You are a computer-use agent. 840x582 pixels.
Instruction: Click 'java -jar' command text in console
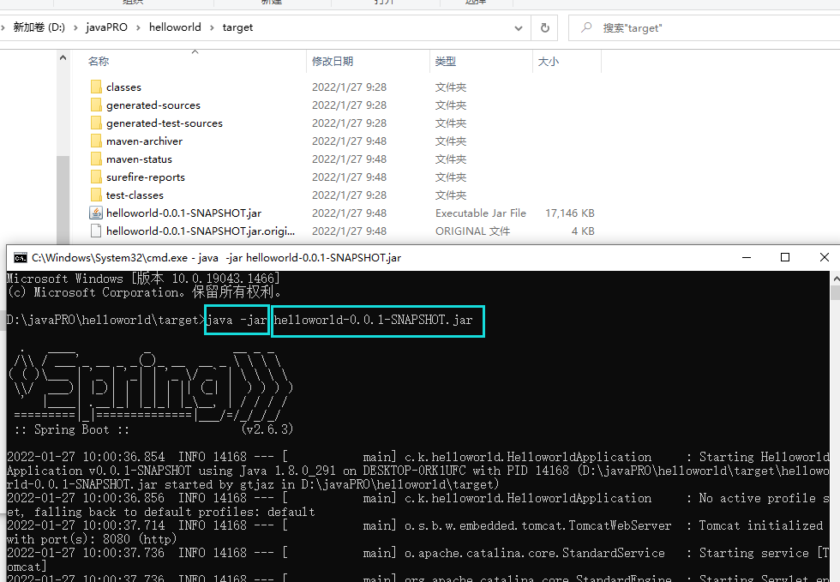237,320
